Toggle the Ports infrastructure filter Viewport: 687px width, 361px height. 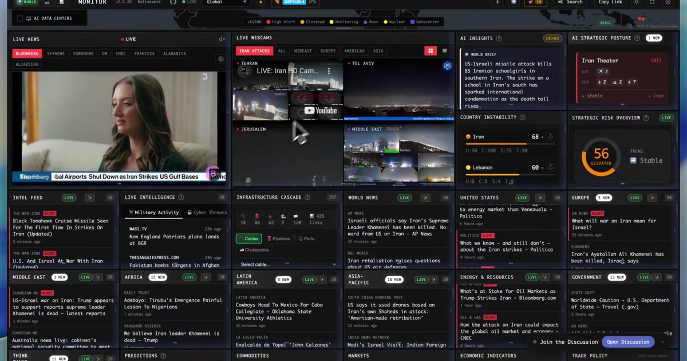coord(307,238)
